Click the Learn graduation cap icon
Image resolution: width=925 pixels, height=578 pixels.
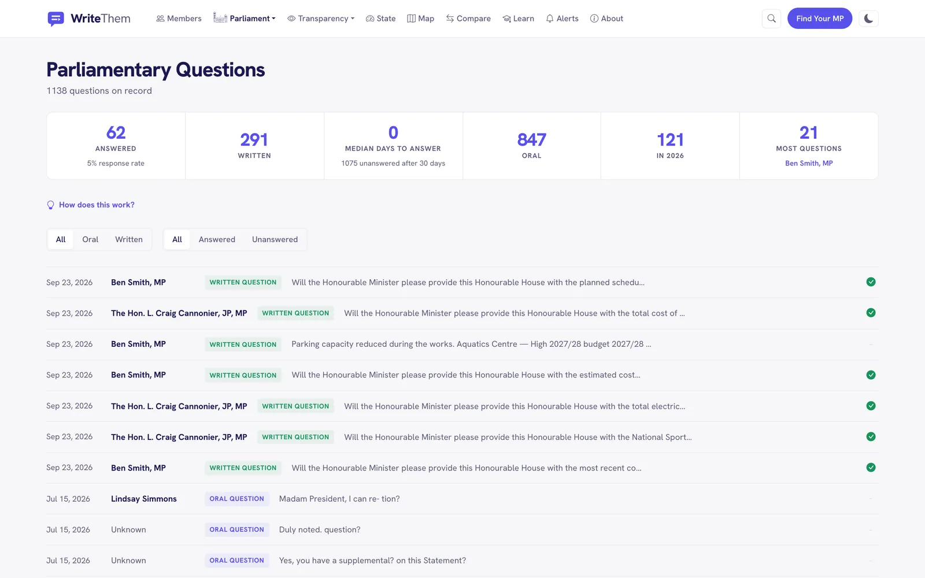coord(506,18)
